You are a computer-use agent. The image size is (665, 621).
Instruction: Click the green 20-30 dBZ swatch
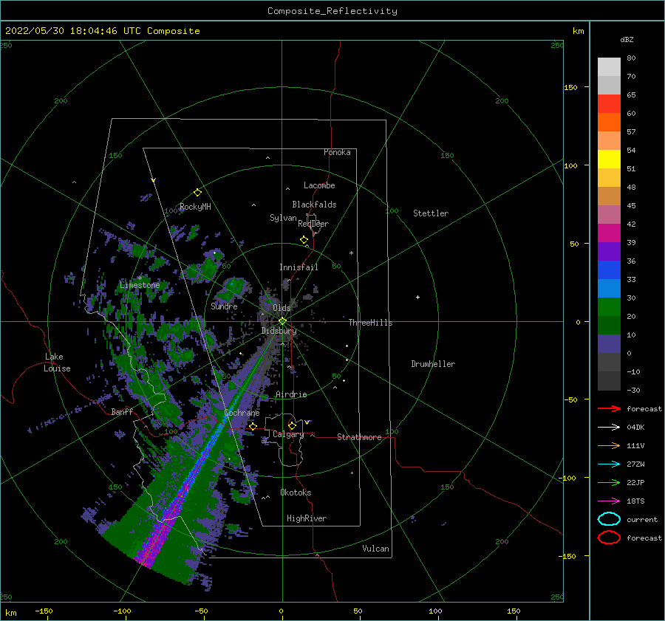(609, 307)
